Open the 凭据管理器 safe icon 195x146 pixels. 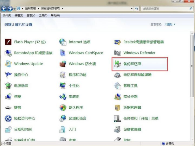[x=117, y=108]
